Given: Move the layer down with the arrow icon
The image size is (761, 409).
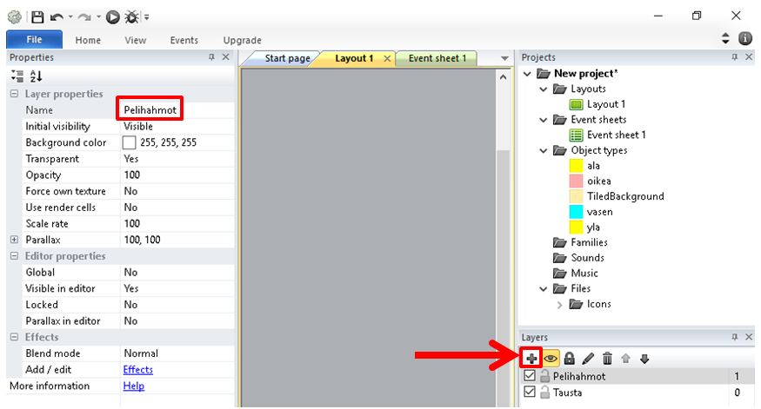Looking at the screenshot, I should tap(644, 358).
